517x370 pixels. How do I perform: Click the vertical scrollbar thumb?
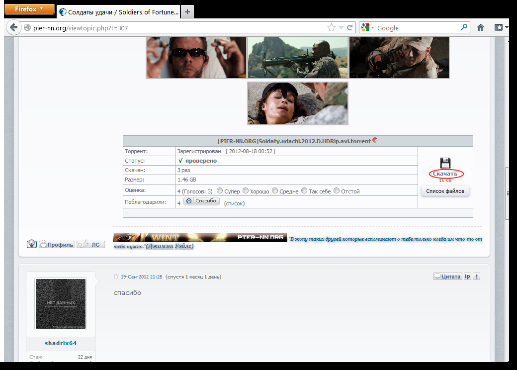click(x=507, y=193)
